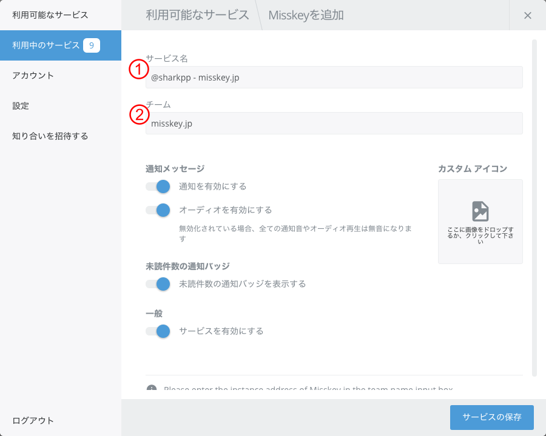Open 知り合いを招待する in sidebar
This screenshot has width=546, height=436.
coord(50,136)
